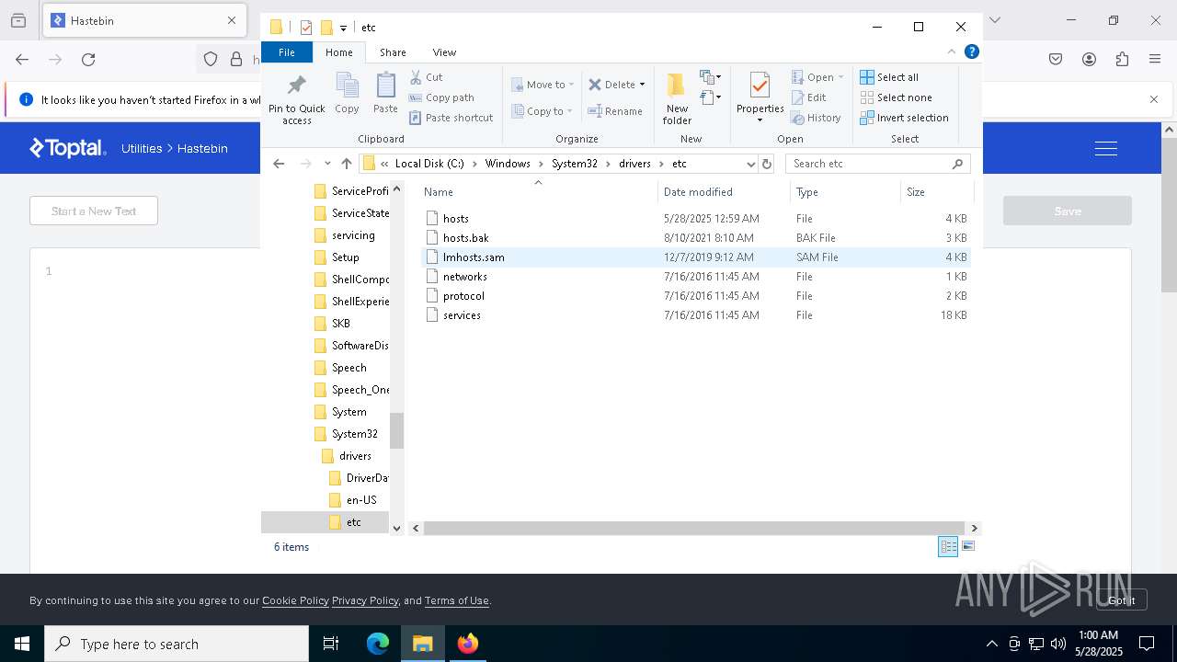Image resolution: width=1177 pixels, height=662 pixels.
Task: Open Firefox from taskbar
Action: [468, 644]
